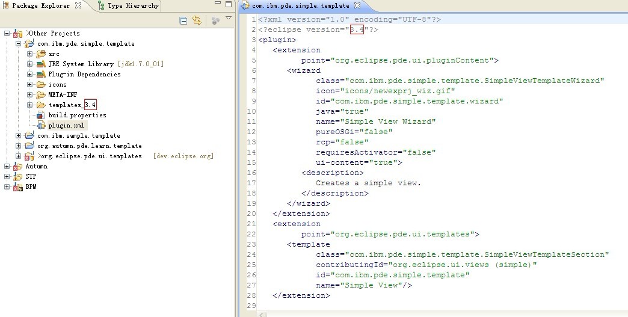Image resolution: width=628 pixels, height=317 pixels.
Task: Click com.ibm.pde.simple.template project icon
Action: tap(29, 44)
